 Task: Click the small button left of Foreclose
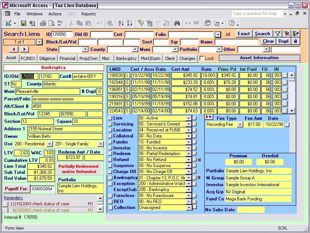pyautogui.click(x=111, y=196)
